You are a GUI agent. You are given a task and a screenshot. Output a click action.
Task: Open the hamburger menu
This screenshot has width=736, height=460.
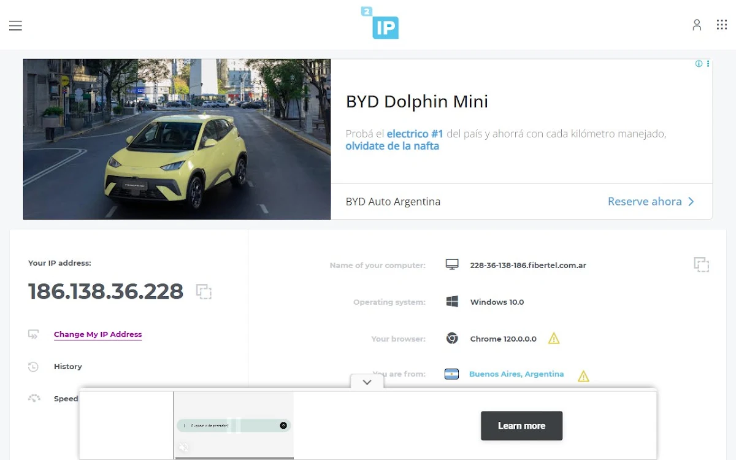tap(15, 26)
